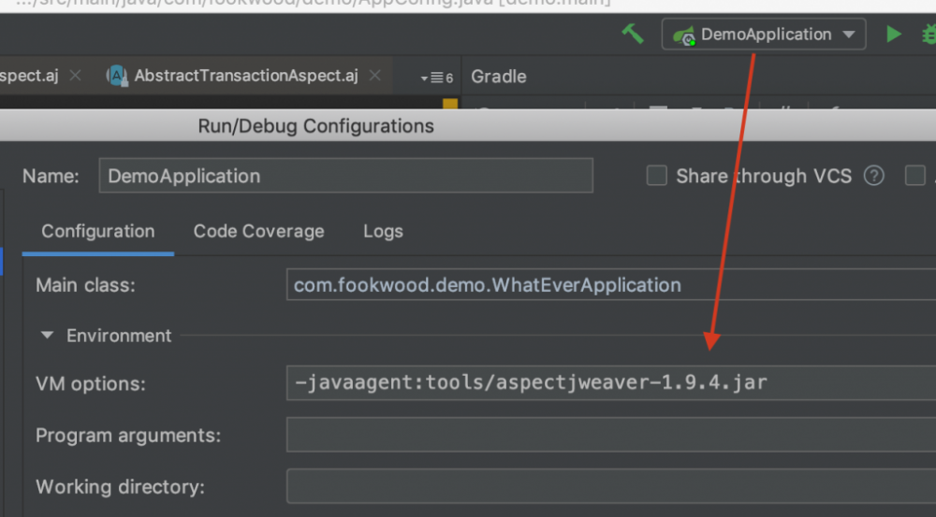936x517 pixels.
Task: Click the Debug bug icon
Action: point(929,35)
